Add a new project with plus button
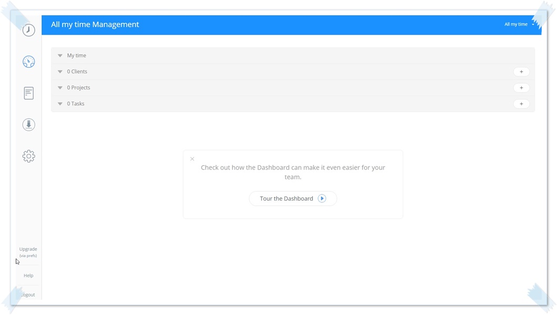 pos(521,88)
